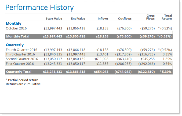Click the Start Value column header

(54, 19)
